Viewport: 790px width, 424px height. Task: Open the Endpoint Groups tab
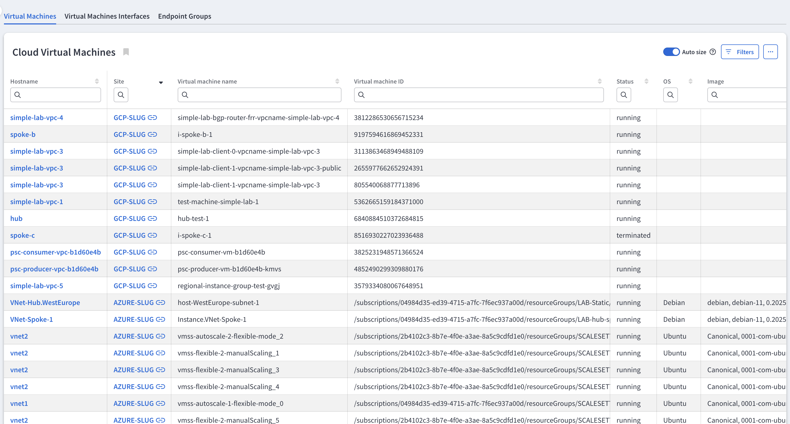click(184, 16)
